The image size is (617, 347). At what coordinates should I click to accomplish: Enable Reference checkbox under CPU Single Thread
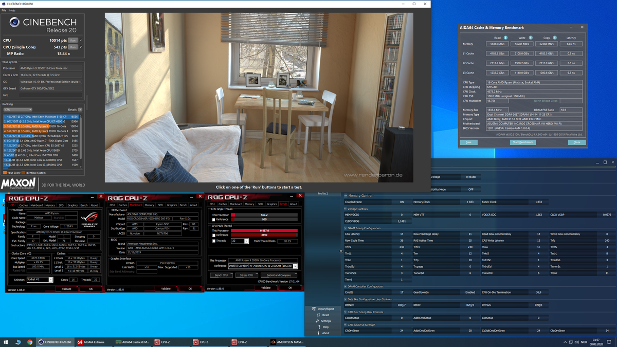214,220
